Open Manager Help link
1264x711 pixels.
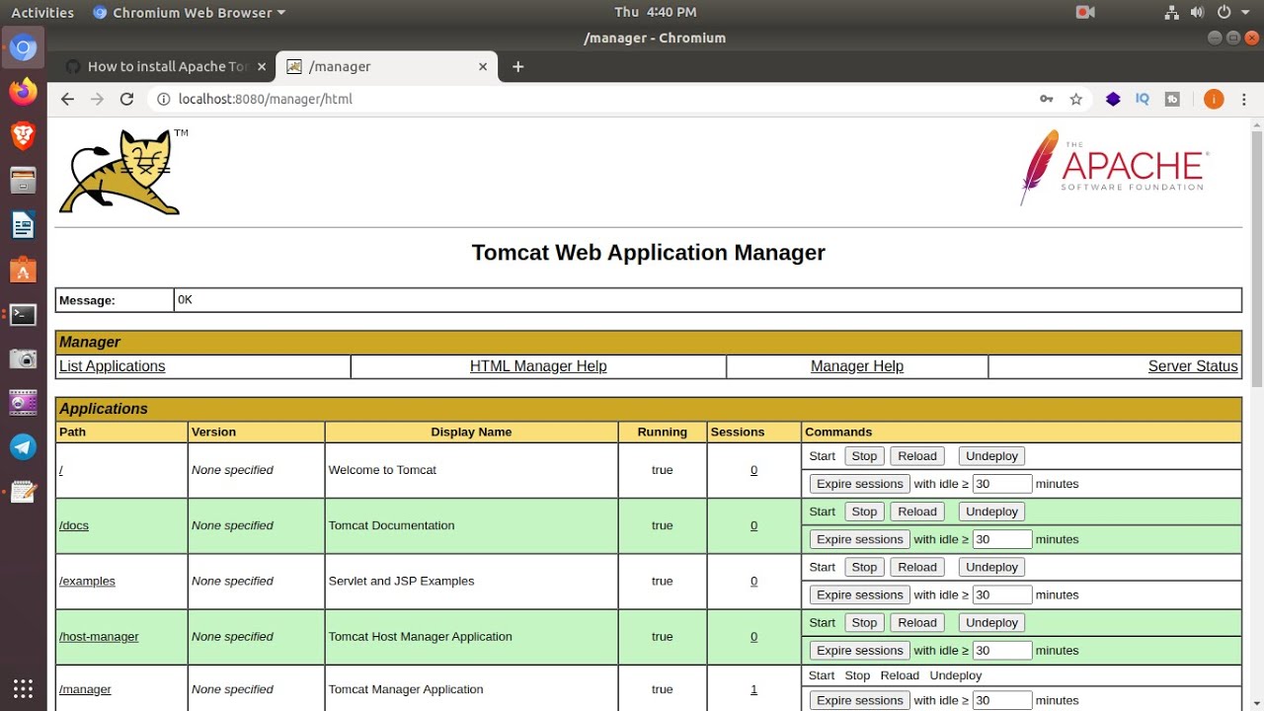[x=857, y=366]
